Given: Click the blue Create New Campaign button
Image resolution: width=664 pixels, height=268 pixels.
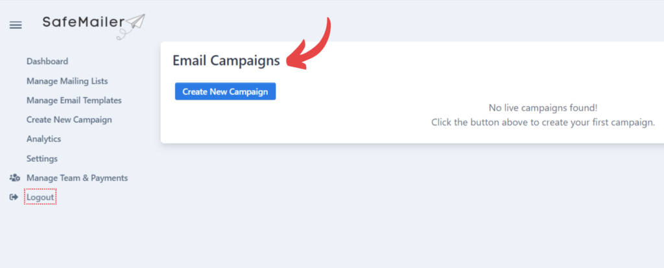Looking at the screenshot, I should click(225, 91).
